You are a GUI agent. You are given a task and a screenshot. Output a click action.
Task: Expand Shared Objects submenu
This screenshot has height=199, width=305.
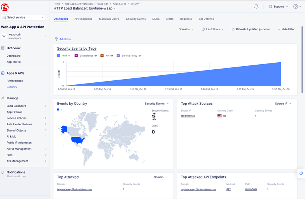pos(46,130)
